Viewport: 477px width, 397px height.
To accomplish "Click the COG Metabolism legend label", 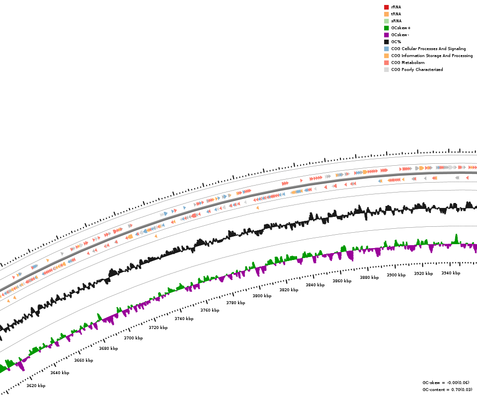I will click(408, 63).
